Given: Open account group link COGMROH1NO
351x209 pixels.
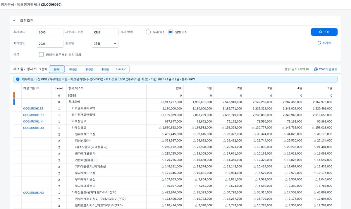Looking at the screenshot, I should 33,193.
